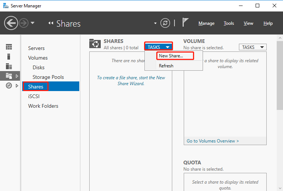
Task: Open the Remote Desktop Services sidebar icon
Action: [9, 86]
